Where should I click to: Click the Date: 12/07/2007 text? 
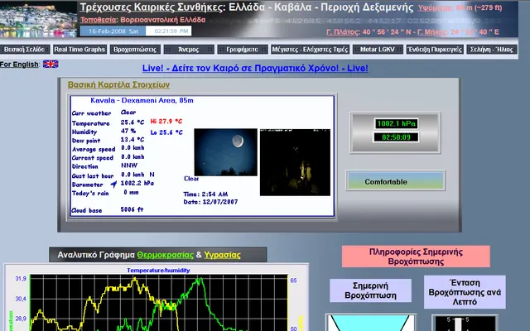[x=210, y=202]
